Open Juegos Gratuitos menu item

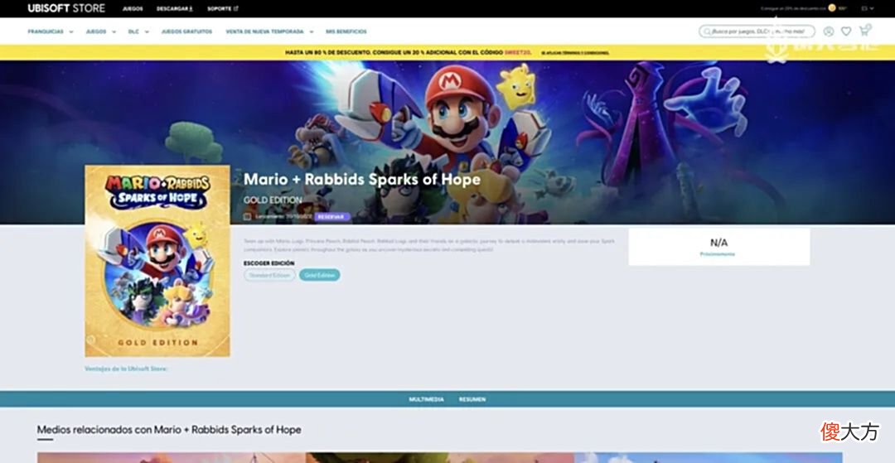pyautogui.click(x=186, y=31)
